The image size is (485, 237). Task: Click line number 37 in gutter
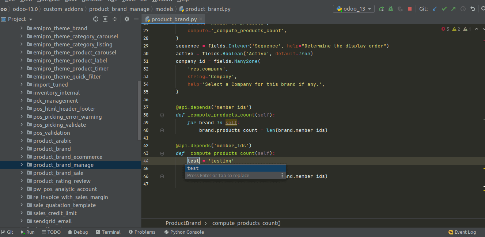click(146, 107)
